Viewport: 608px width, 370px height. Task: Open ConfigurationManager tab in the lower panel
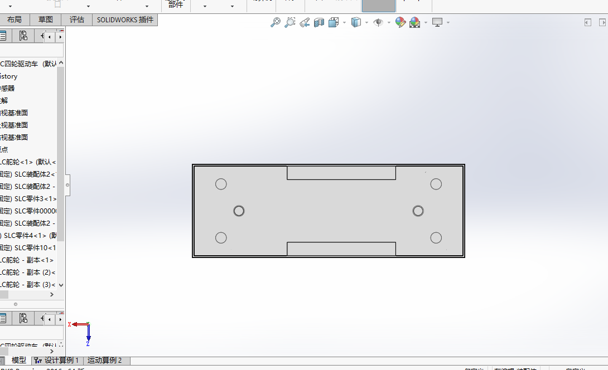click(23, 319)
